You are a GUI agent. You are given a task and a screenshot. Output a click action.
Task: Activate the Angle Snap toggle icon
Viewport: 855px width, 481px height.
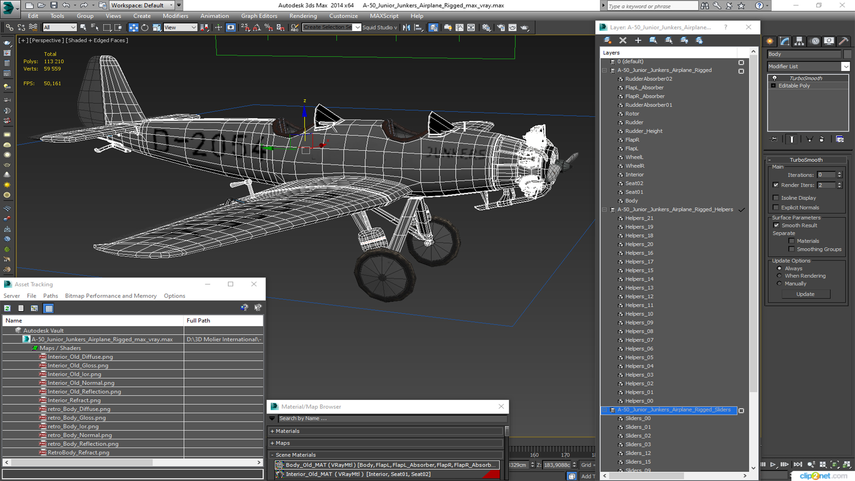click(x=257, y=28)
